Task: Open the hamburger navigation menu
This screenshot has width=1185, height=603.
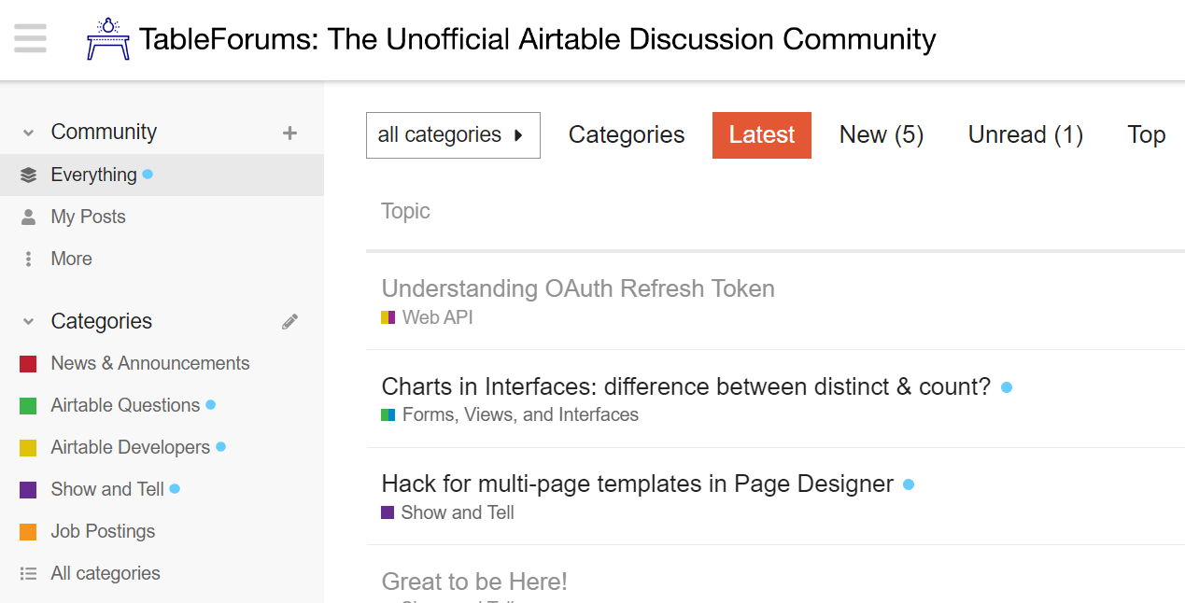Action: coord(30,38)
